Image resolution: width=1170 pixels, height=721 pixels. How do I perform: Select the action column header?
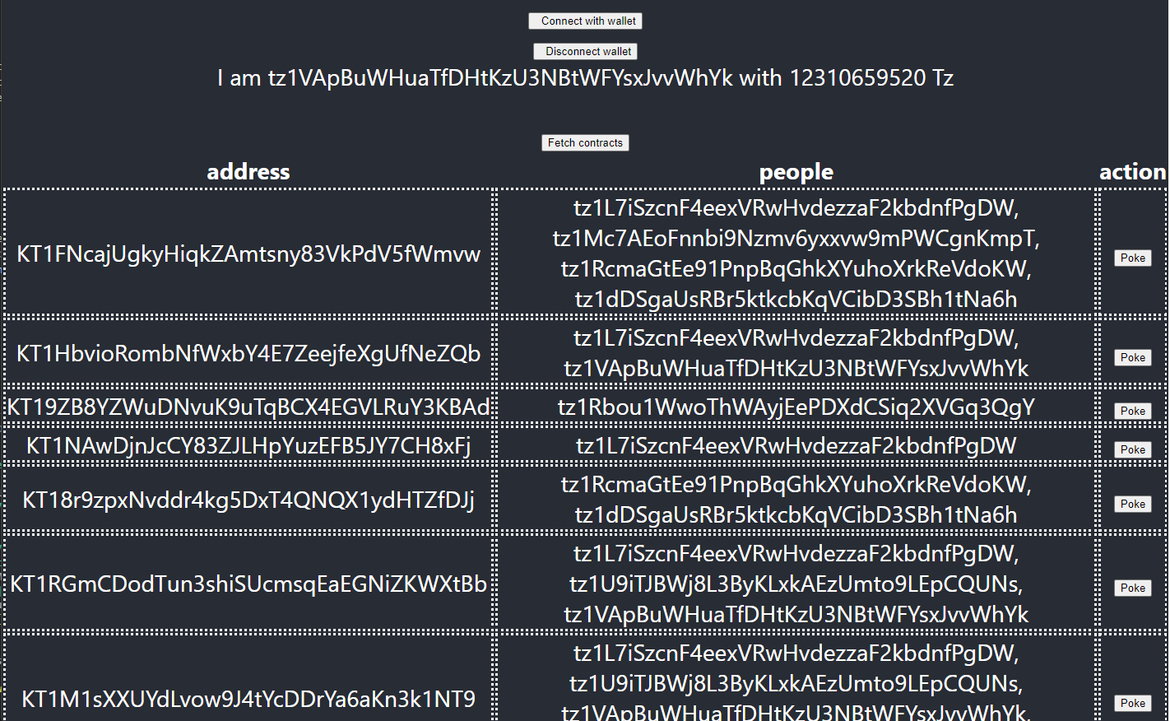pyautogui.click(x=1133, y=171)
